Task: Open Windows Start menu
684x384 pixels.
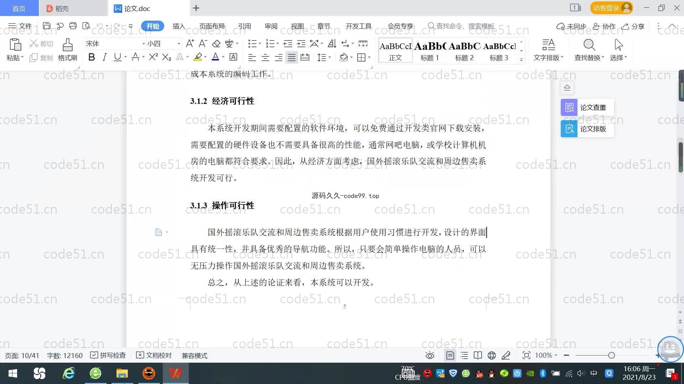Action: (x=13, y=373)
